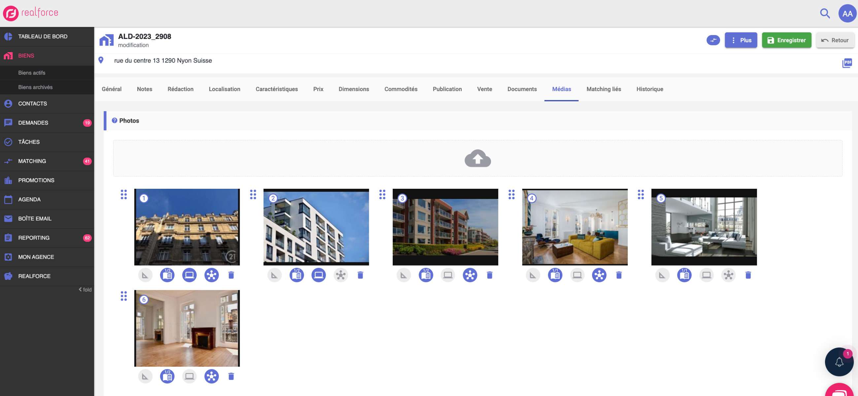858x396 pixels.
Task: Delete photo 1 with the trash icon
Action: [231, 275]
